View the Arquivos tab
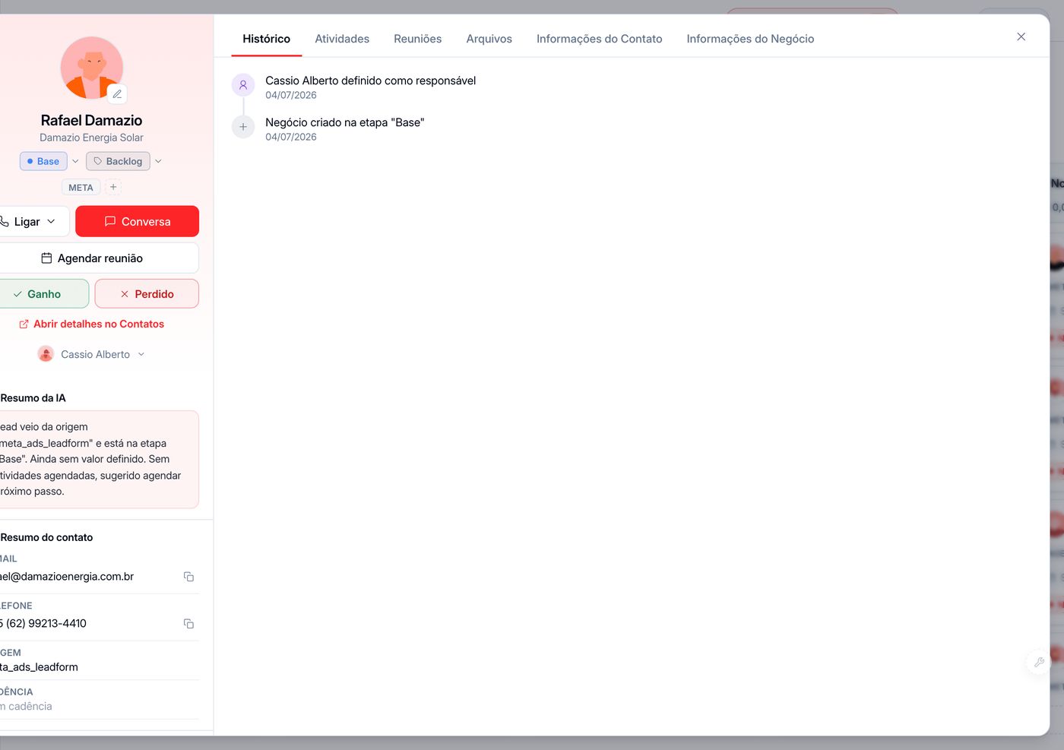The image size is (1064, 750). (x=489, y=39)
